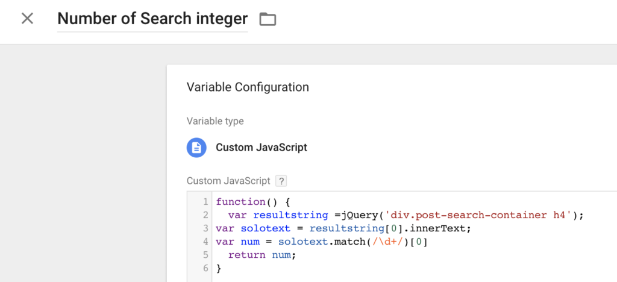This screenshot has height=282, width=617.
Task: Click the 'div.post-search-container h4' string in code
Action: [x=478, y=216]
